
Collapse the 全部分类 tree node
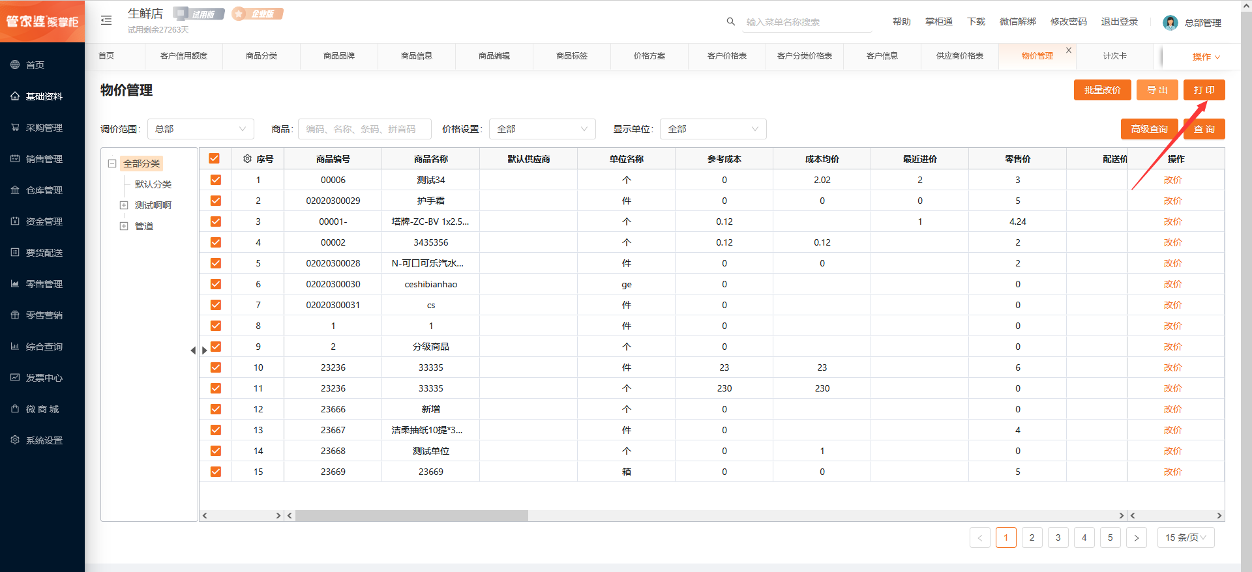click(112, 164)
